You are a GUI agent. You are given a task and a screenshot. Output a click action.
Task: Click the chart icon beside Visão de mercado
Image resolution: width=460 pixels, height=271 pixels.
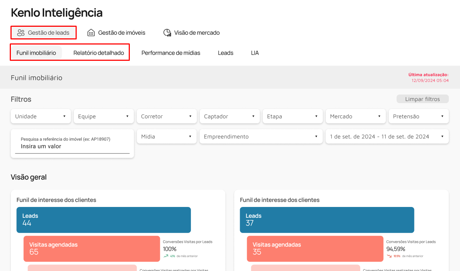[x=167, y=33]
